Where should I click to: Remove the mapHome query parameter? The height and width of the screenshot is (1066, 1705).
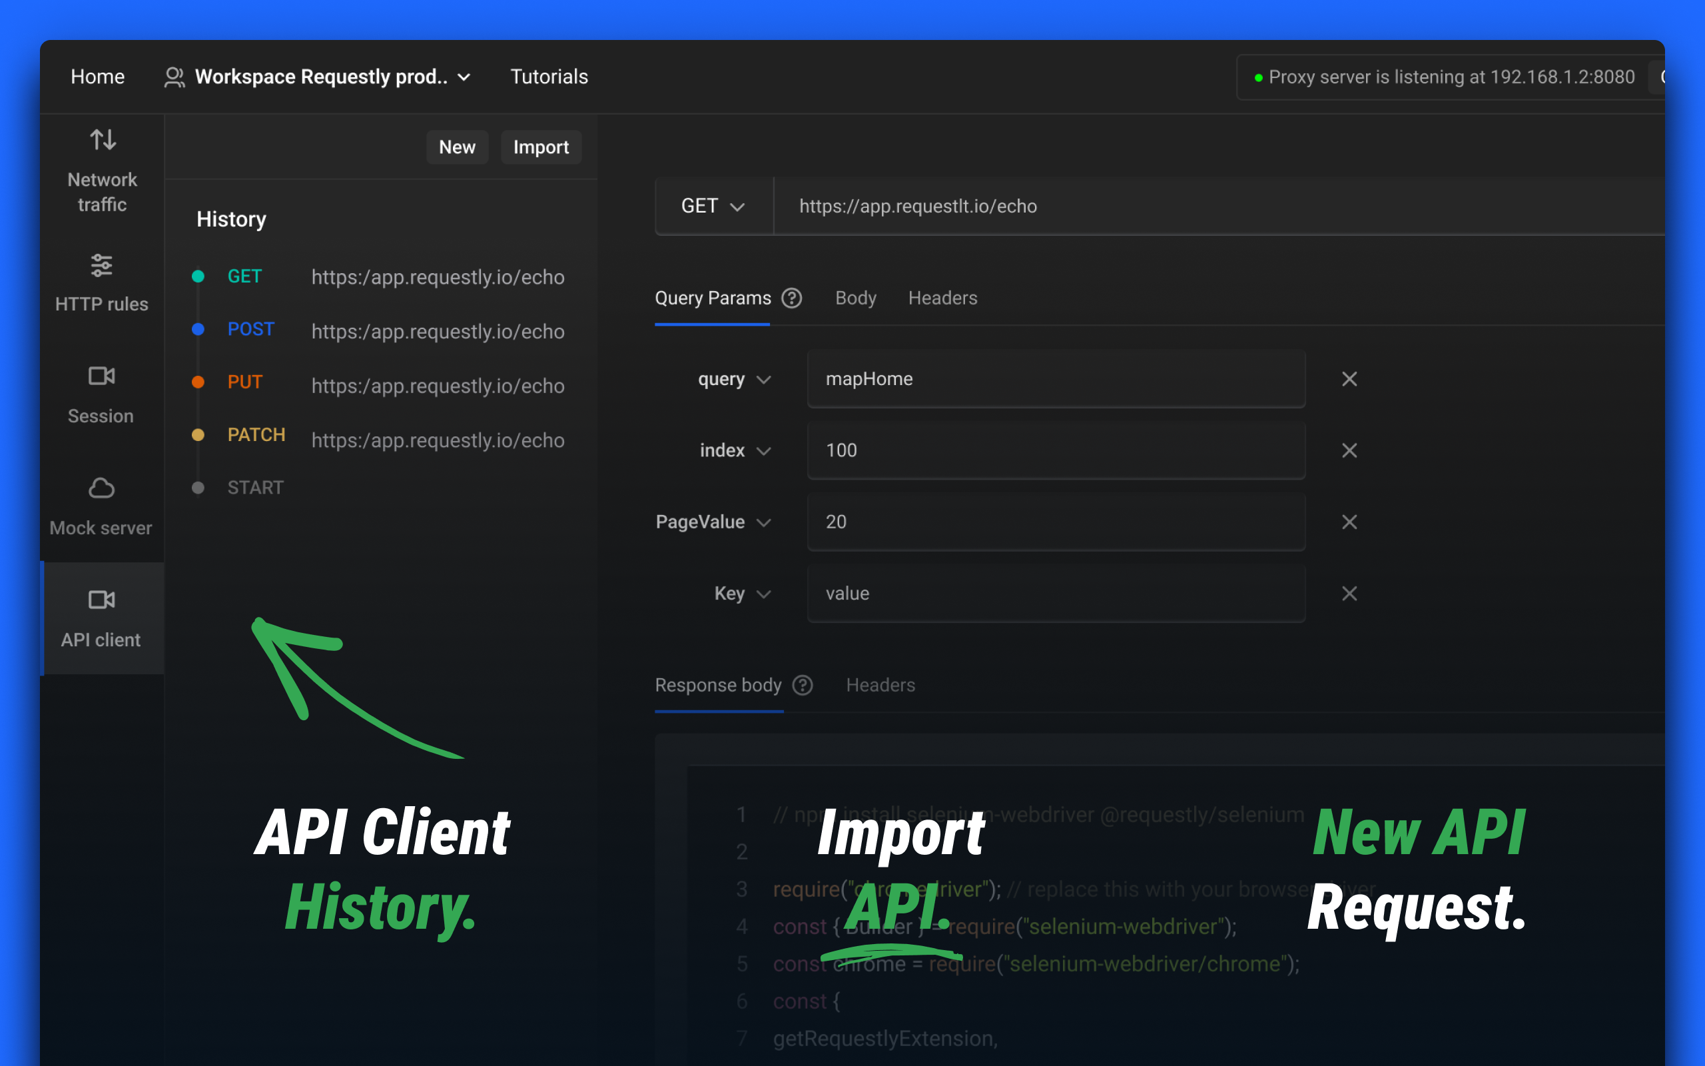(1349, 378)
